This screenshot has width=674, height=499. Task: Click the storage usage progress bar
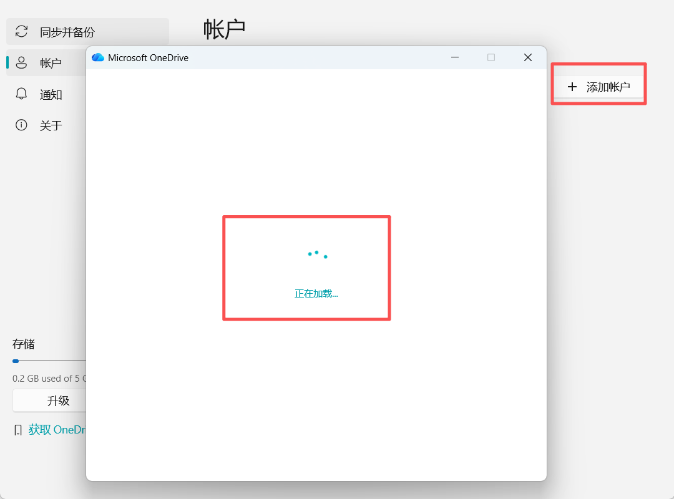pyautogui.click(x=49, y=361)
